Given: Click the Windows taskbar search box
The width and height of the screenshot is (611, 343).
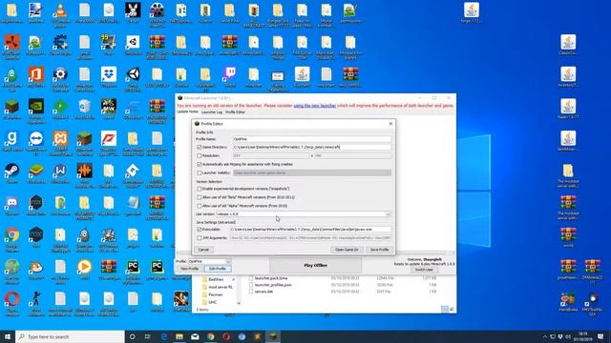Looking at the screenshot, I should coord(70,336).
